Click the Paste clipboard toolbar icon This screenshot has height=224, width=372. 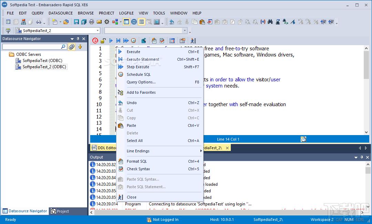click(x=202, y=22)
